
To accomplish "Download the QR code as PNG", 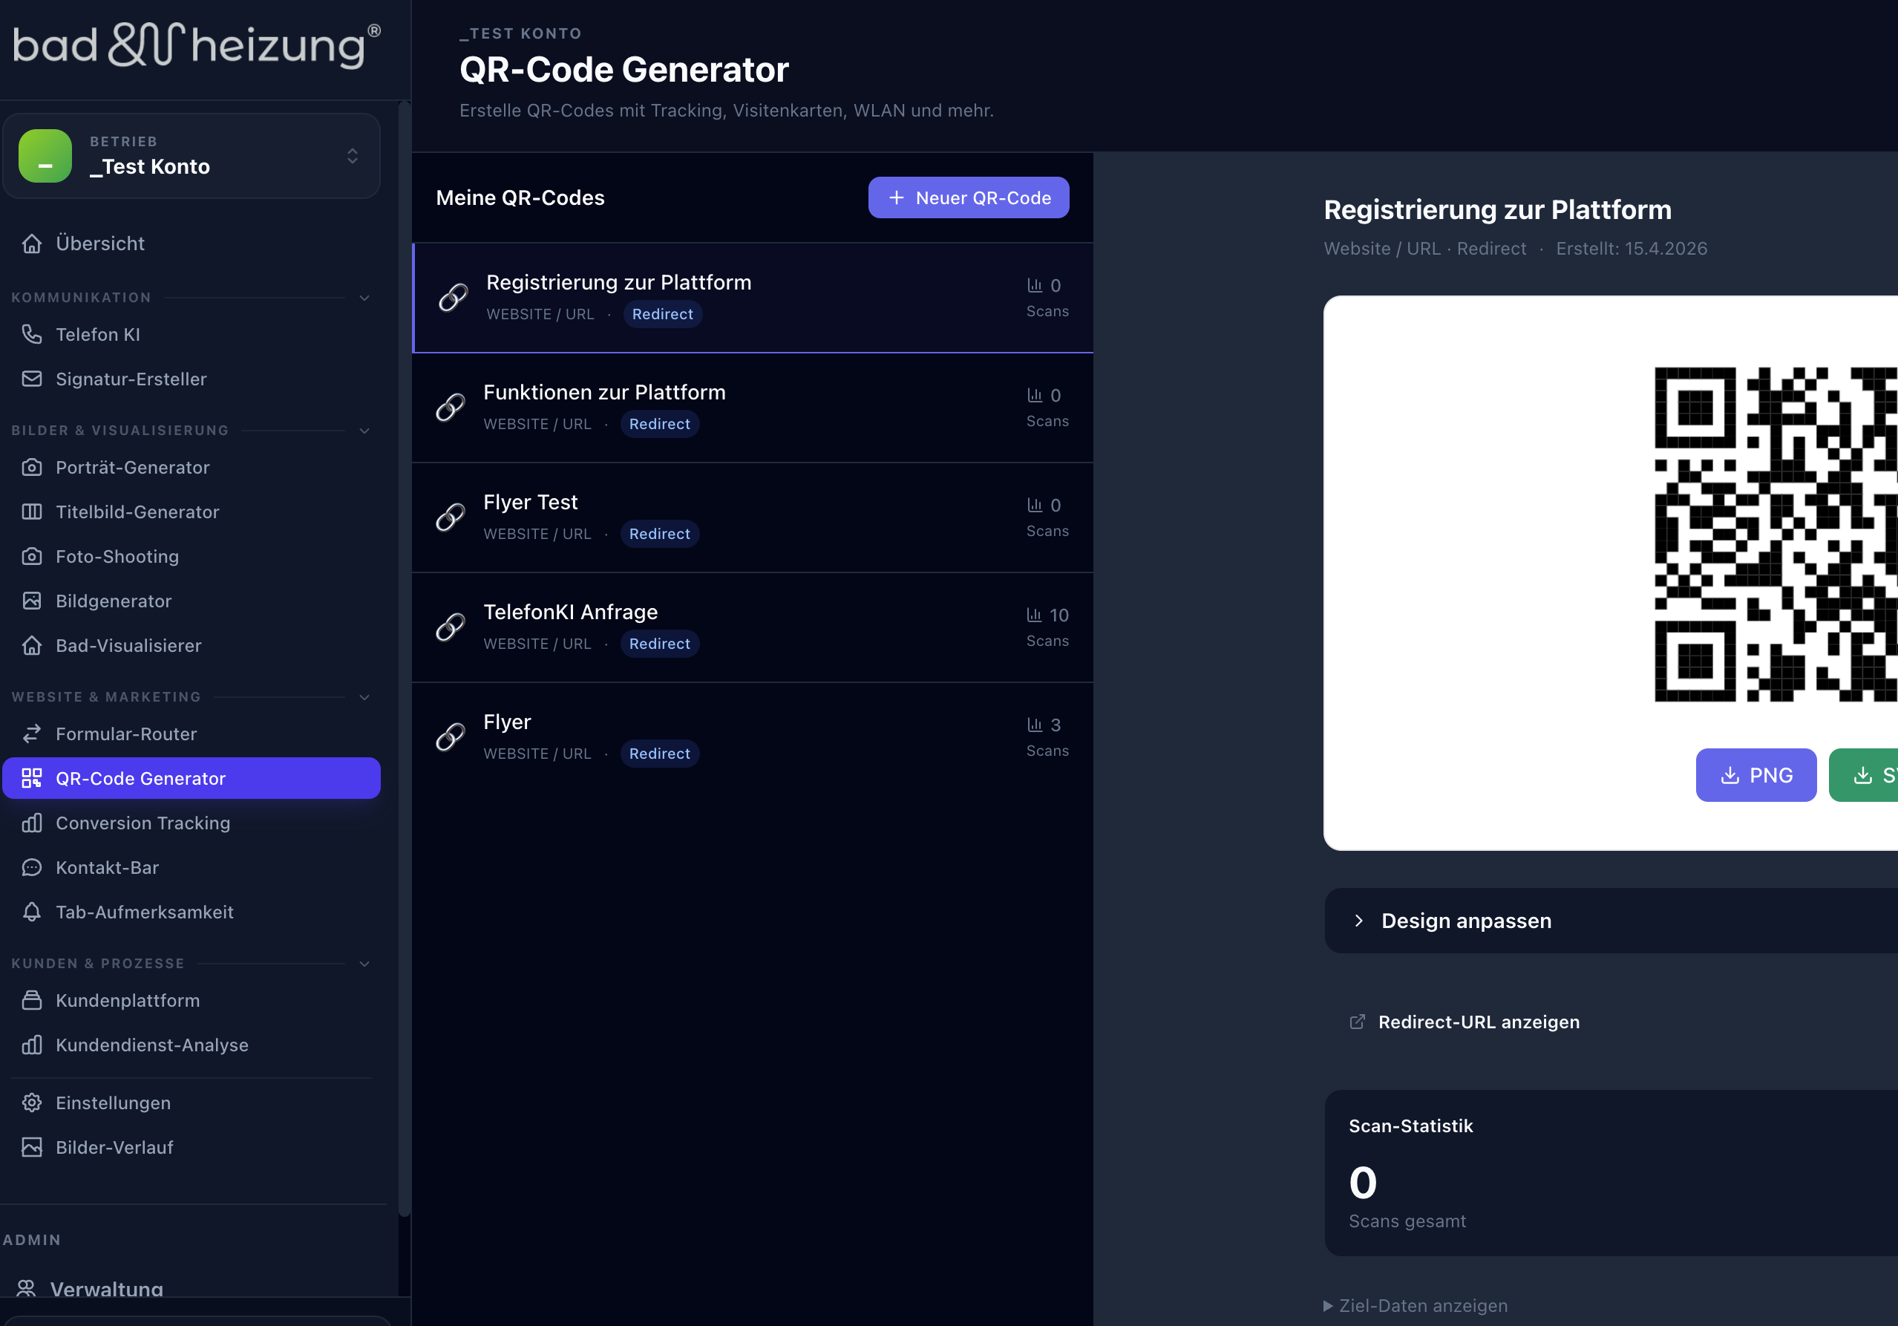I will click(1755, 775).
